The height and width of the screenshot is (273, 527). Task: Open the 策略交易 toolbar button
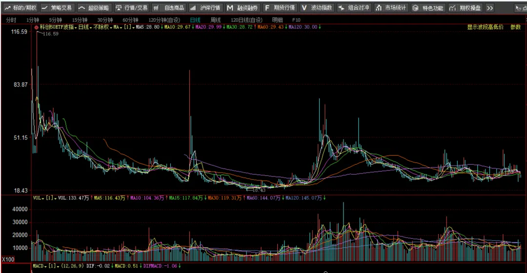pos(57,8)
